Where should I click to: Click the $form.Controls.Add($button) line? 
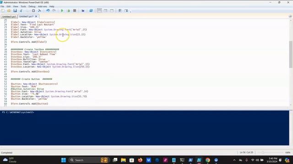click(x=29, y=104)
